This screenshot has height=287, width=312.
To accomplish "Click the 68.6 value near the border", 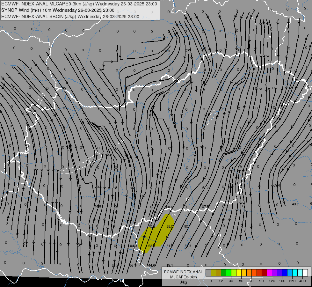I will point(169,207).
